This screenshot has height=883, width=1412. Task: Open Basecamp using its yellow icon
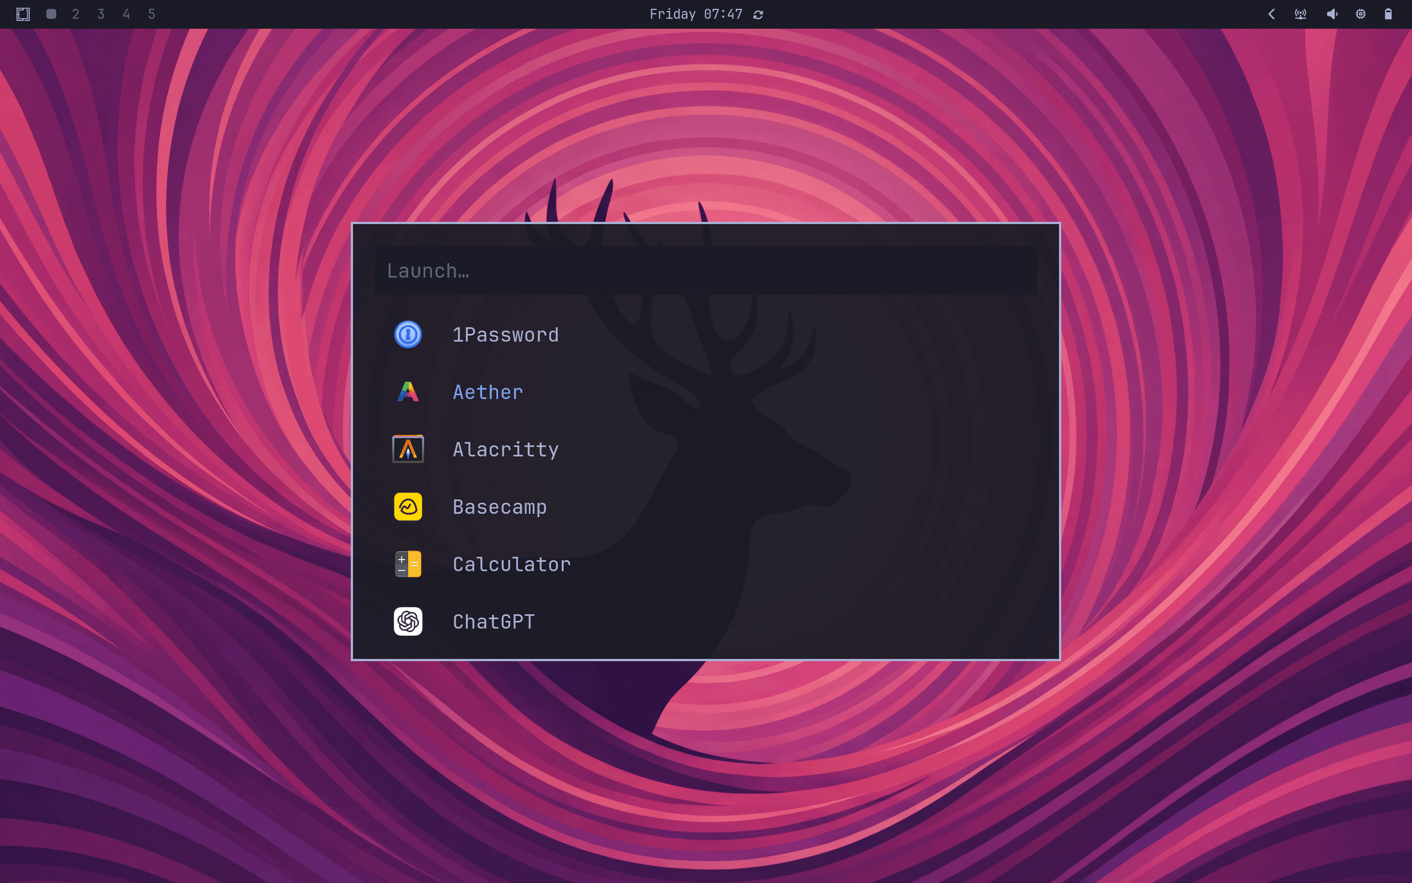coord(408,506)
